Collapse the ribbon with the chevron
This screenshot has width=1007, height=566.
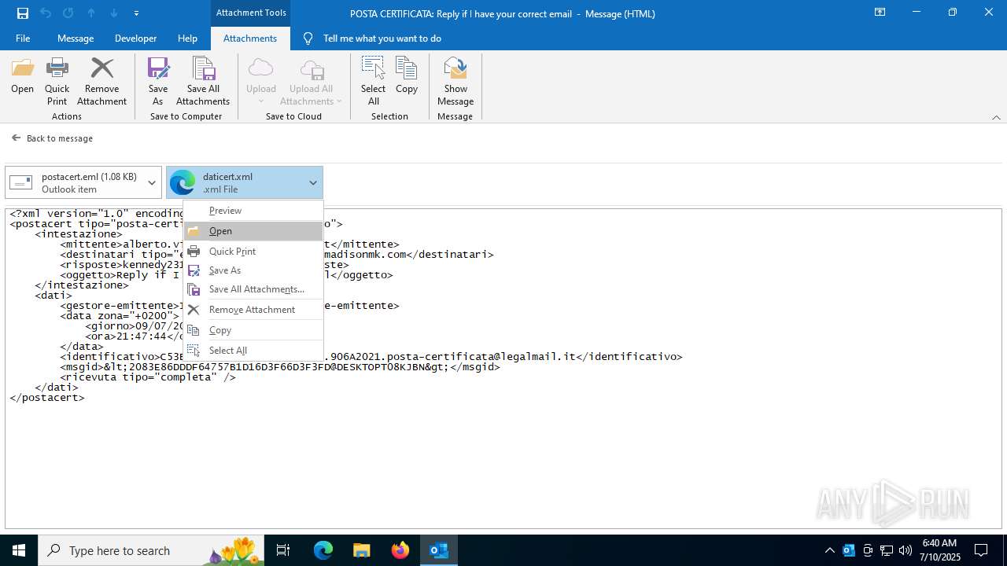click(996, 117)
